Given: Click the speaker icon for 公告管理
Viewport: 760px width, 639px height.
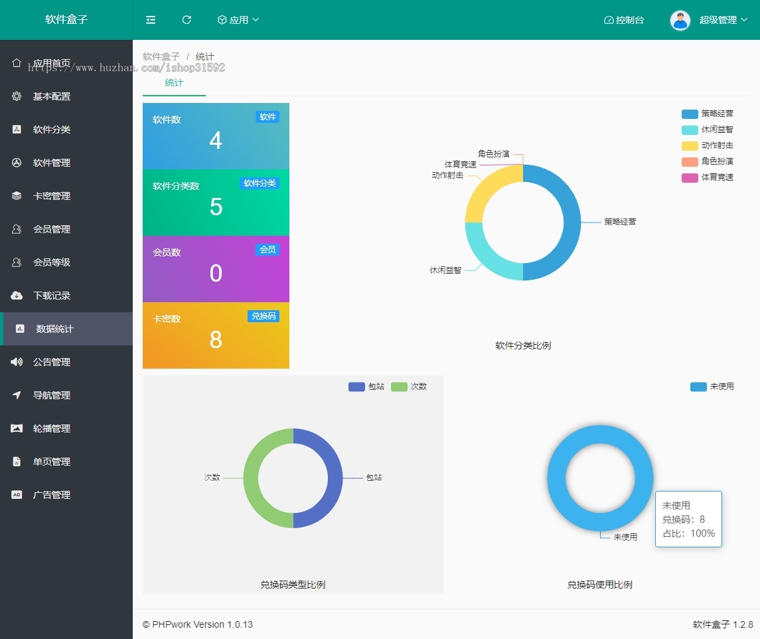Looking at the screenshot, I should (17, 362).
